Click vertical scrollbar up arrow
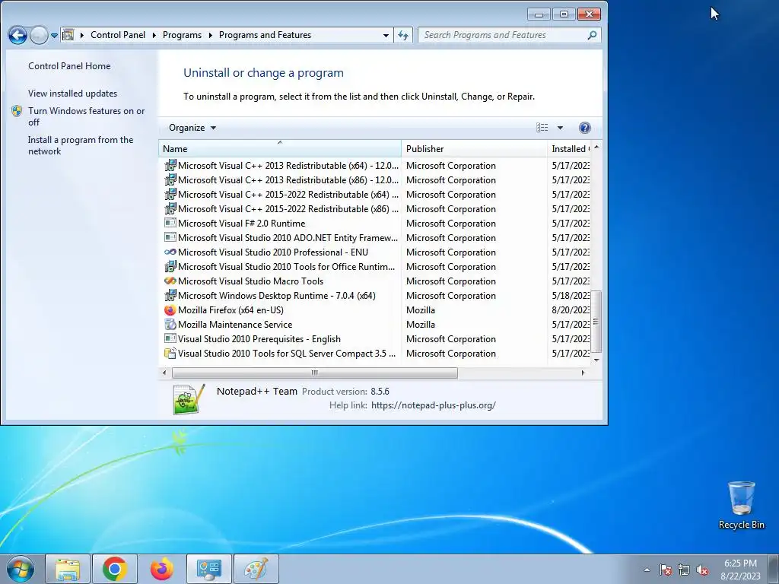Screen dimensions: 779x584 click(x=596, y=147)
